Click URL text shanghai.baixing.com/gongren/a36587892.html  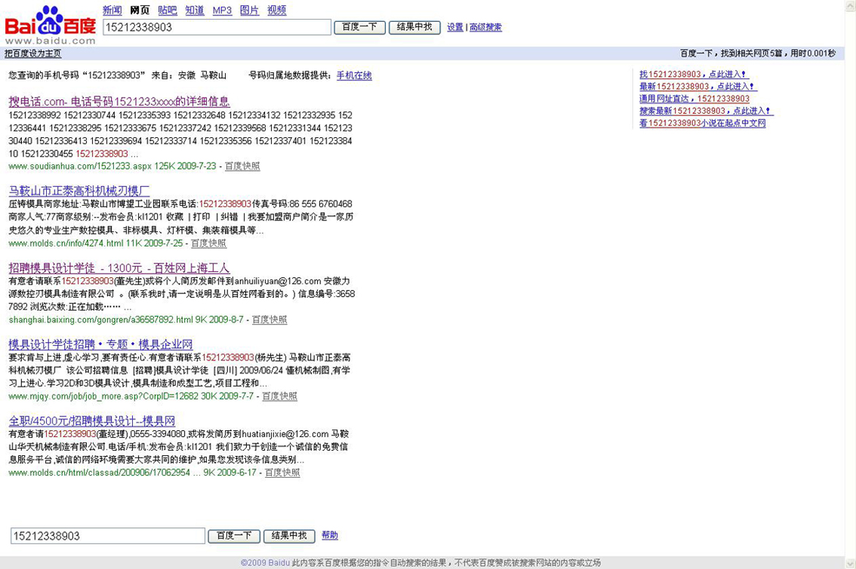tap(101, 320)
